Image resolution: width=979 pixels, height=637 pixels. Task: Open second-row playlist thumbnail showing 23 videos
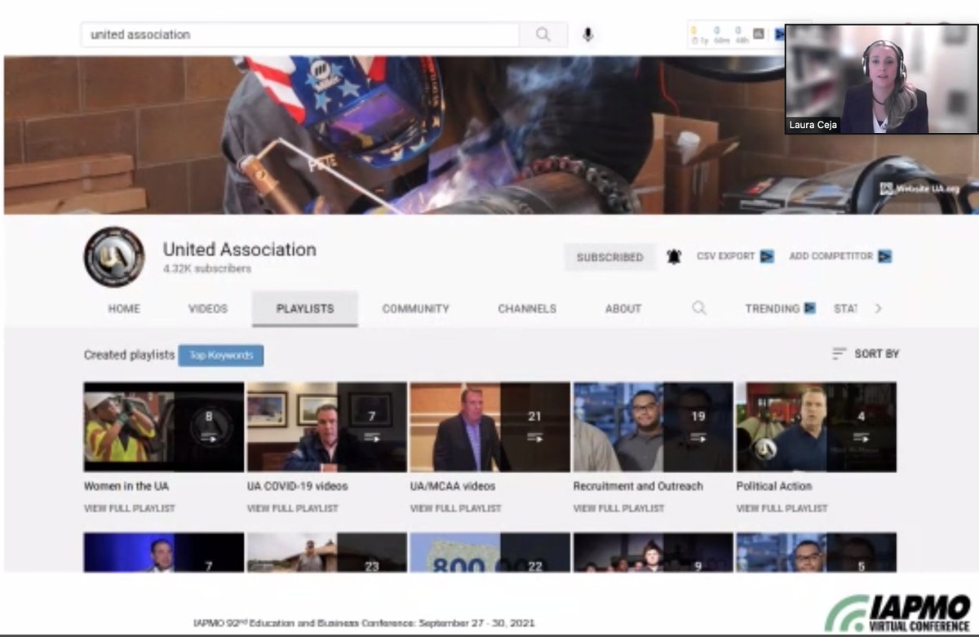327,552
